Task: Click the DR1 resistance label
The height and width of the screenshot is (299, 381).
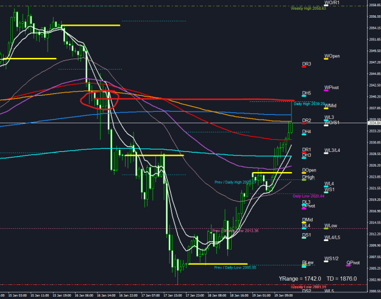Action: (307, 149)
